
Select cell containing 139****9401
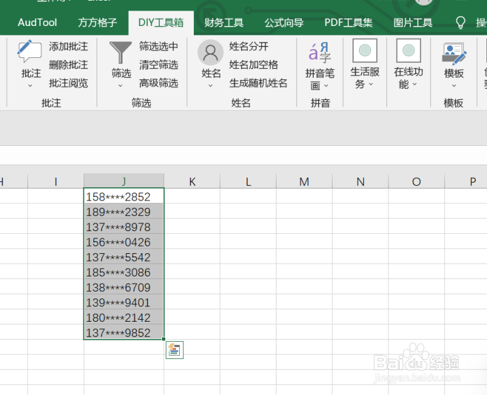pyautogui.click(x=124, y=302)
